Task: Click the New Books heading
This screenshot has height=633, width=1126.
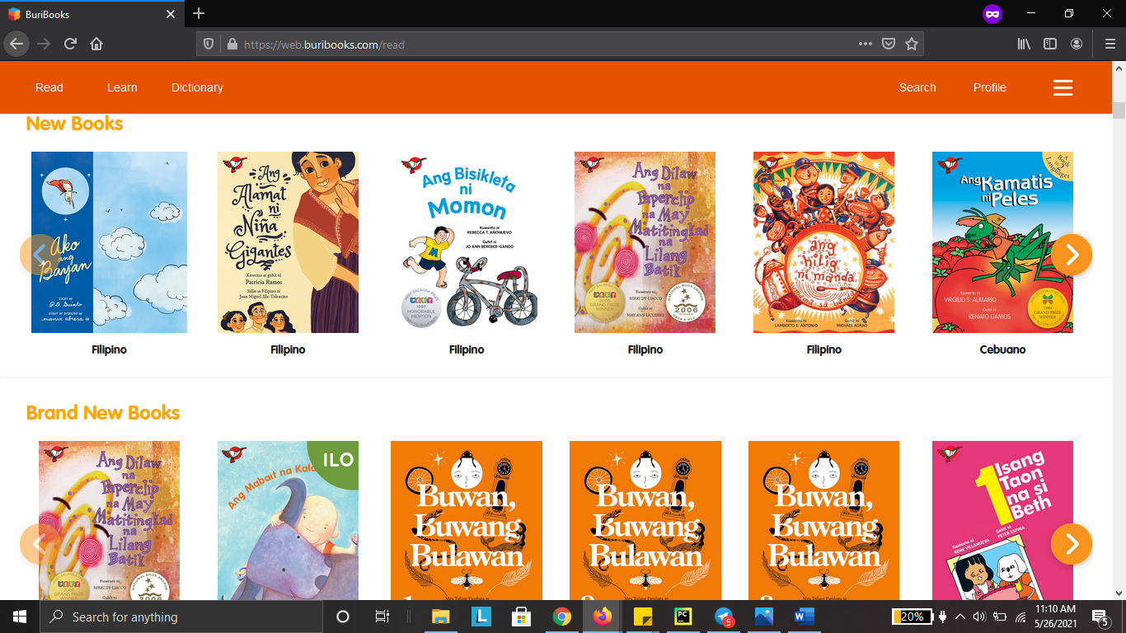Action: [x=74, y=124]
